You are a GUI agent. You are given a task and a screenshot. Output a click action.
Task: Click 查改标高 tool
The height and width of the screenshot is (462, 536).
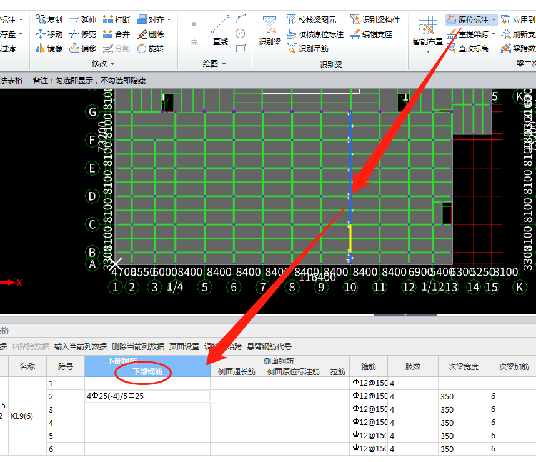point(468,48)
